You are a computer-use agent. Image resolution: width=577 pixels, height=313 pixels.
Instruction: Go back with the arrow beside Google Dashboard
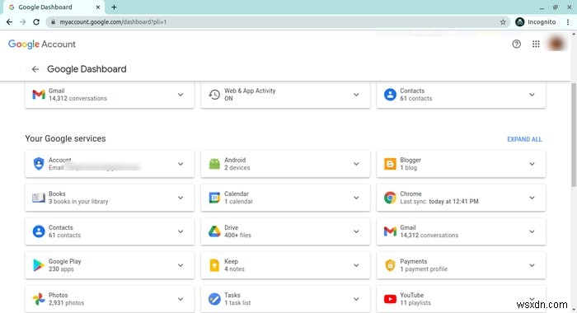(x=35, y=69)
